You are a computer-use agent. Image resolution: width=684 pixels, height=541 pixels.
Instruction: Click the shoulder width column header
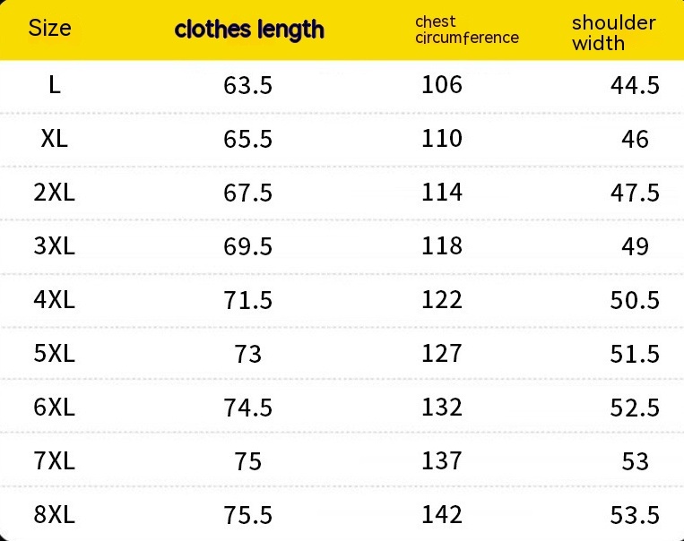[x=614, y=32]
